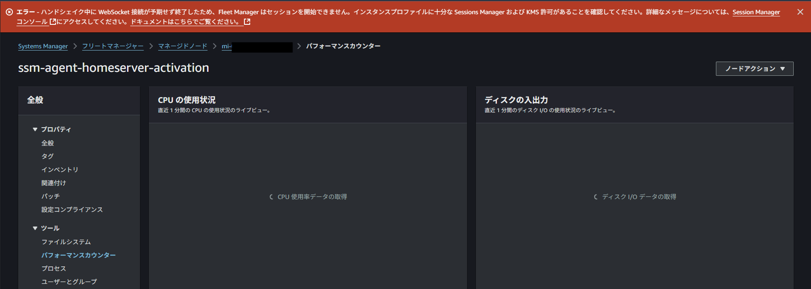Screen dimensions: 811x289
Task: Click the CPU 使用率データの取得 loading spinner
Action: pyautogui.click(x=272, y=197)
